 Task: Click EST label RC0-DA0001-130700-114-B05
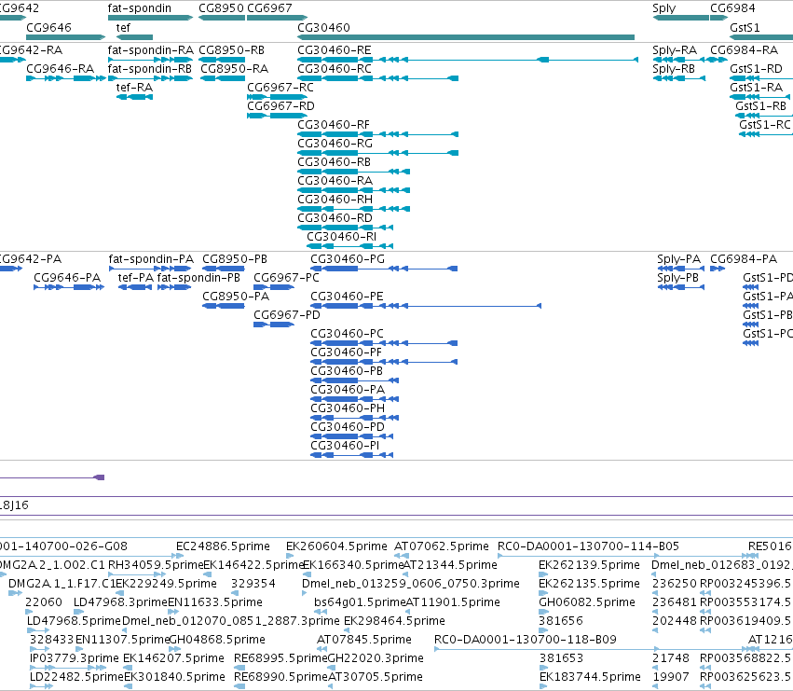588,546
